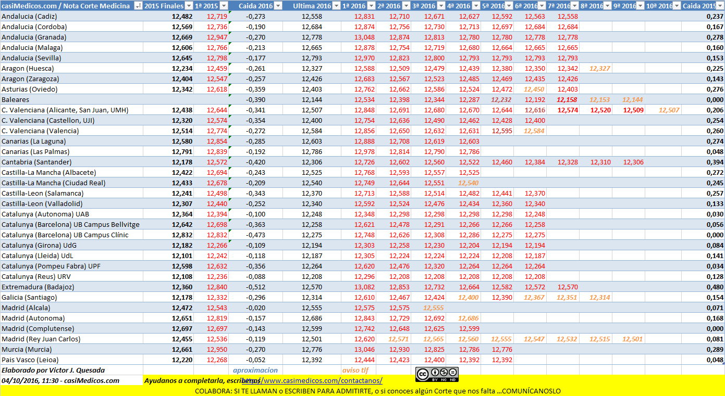The width and height of the screenshot is (725, 396).
Task: Click Baleares Caida 2016 value -0,390
Action: click(255, 99)
